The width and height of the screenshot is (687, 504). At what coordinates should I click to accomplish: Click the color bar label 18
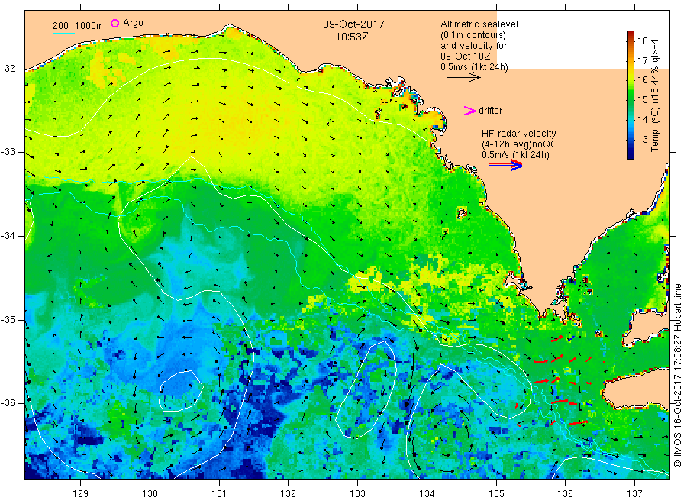642,41
